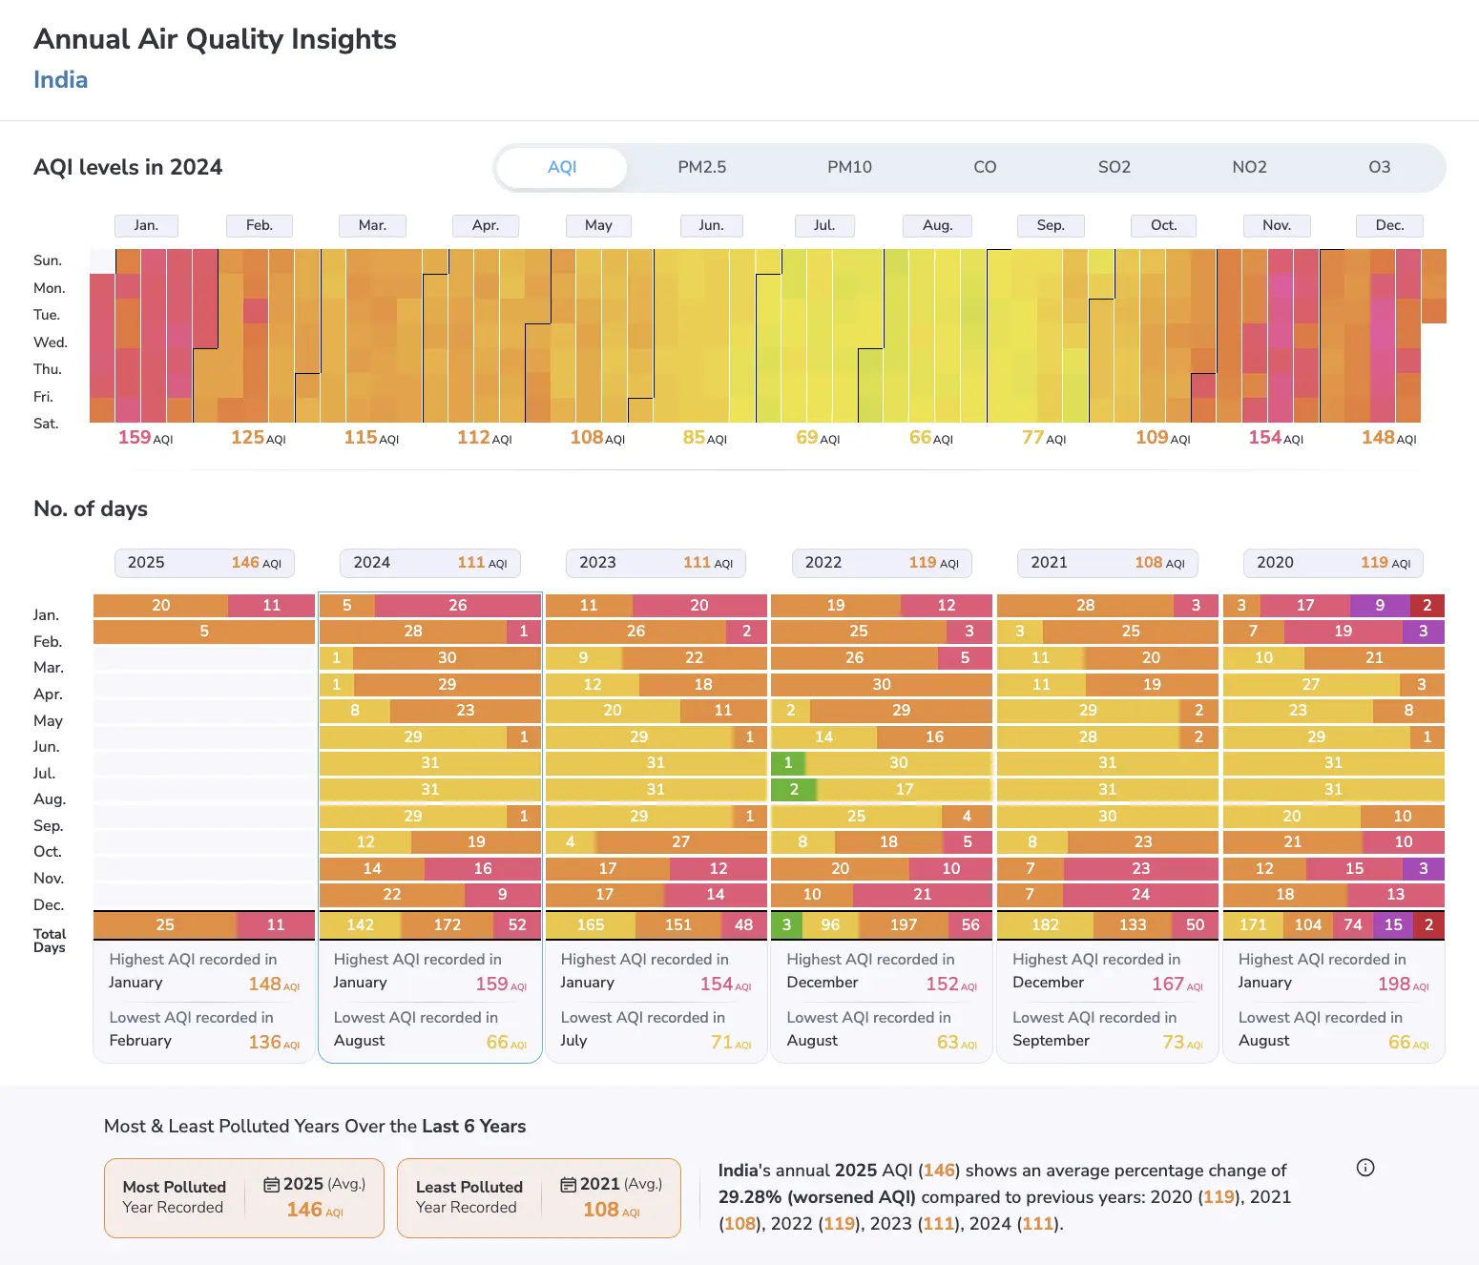Click the Feb. month label in heatmap

coord(260,225)
